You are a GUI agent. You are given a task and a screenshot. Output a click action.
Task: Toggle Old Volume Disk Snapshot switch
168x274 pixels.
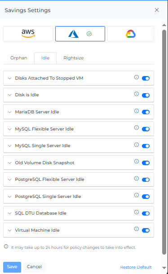coord(146,163)
